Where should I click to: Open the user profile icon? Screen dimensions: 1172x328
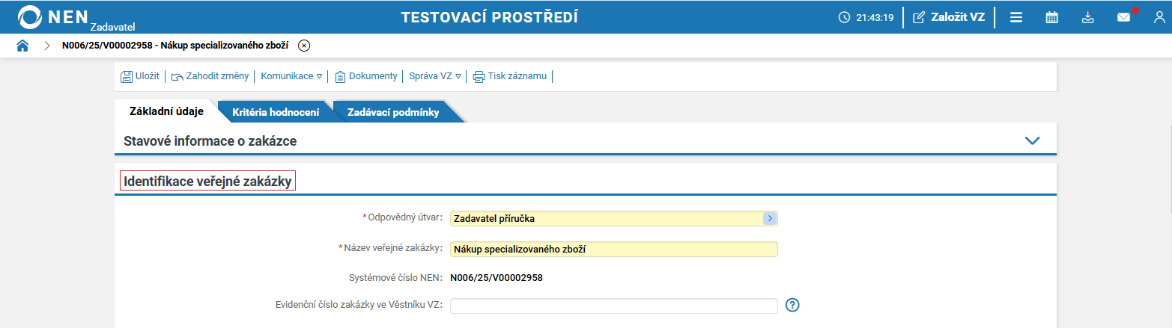(1159, 17)
